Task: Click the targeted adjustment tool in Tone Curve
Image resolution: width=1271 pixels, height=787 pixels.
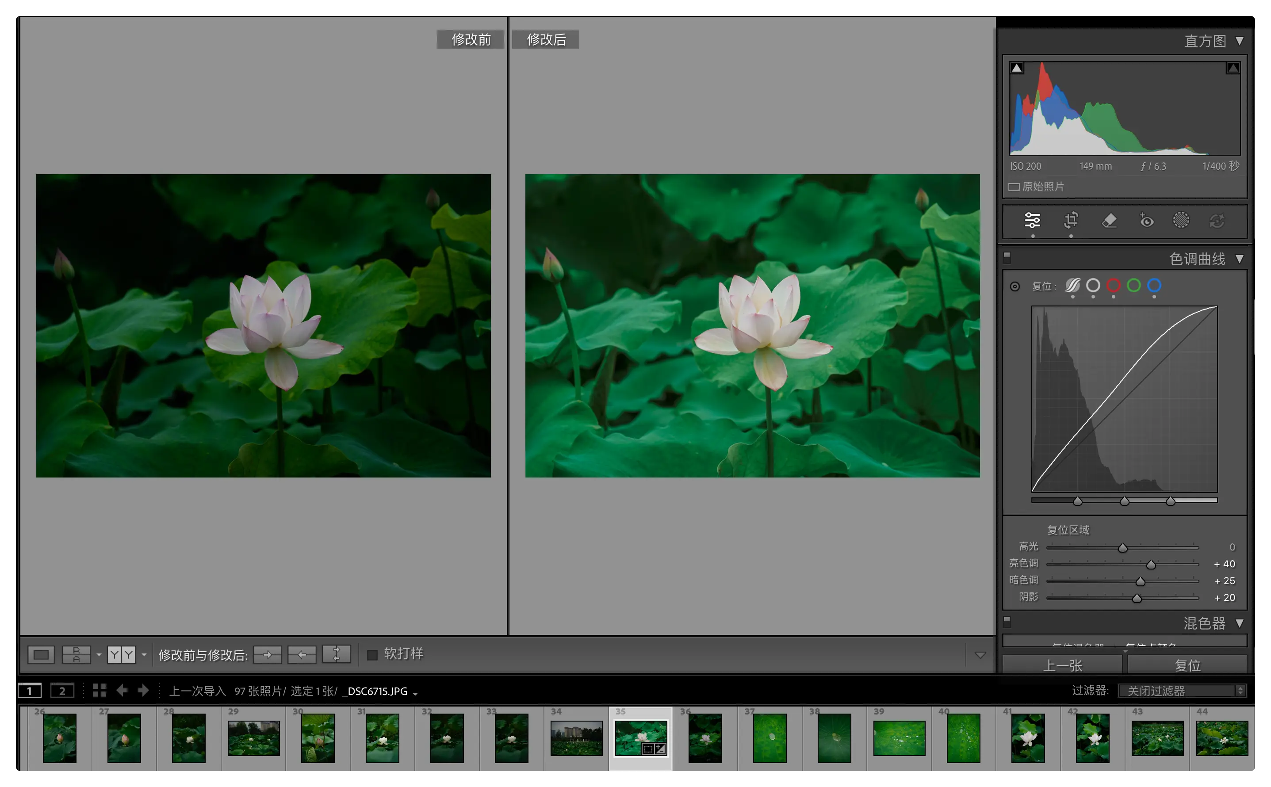Action: coord(1015,286)
